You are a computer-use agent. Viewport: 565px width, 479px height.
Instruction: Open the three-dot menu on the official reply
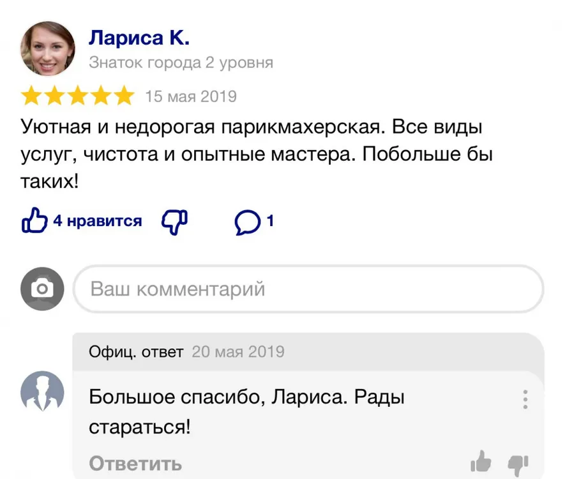[x=525, y=399]
